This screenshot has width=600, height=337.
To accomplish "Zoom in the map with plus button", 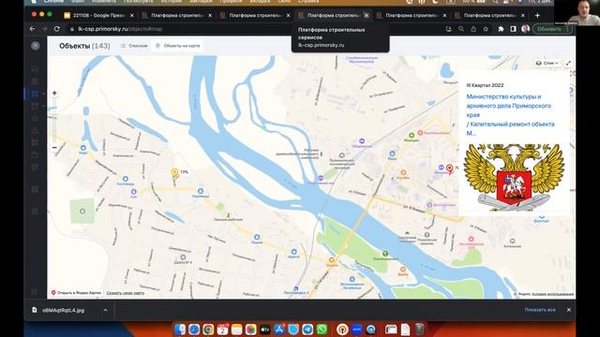I will tap(54, 94).
